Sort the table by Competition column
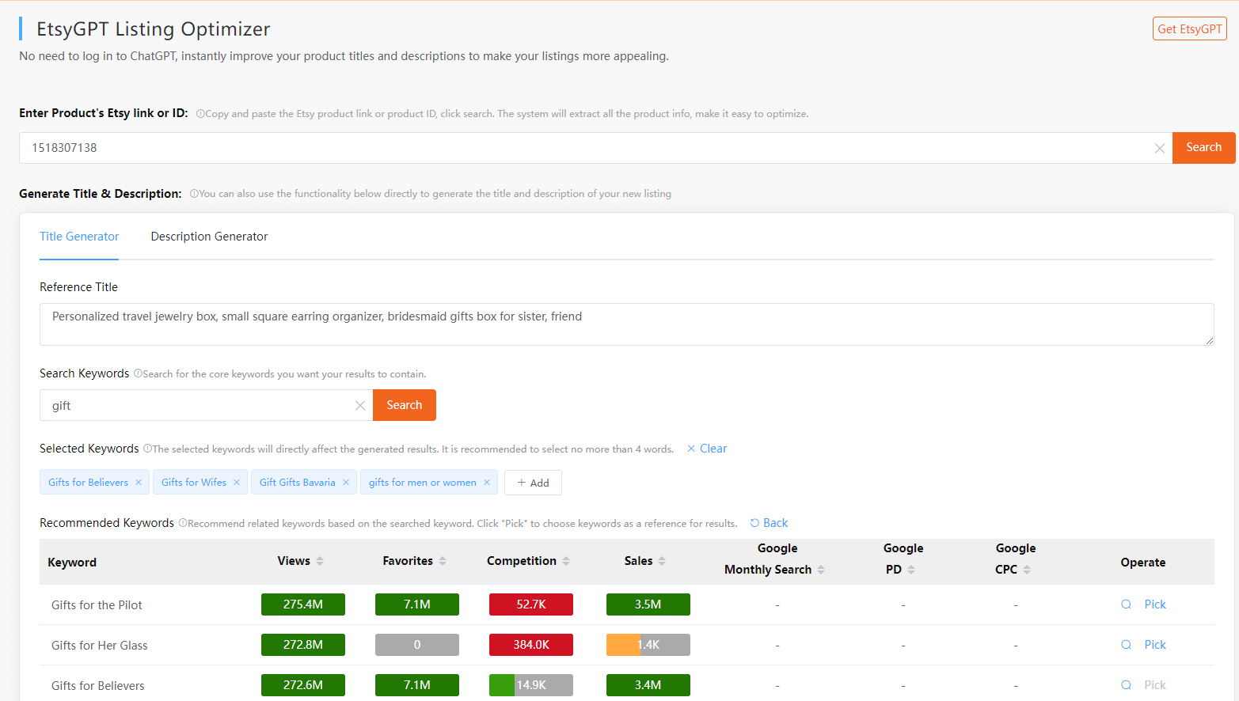Viewport: 1239px width, 701px height. [x=567, y=561]
